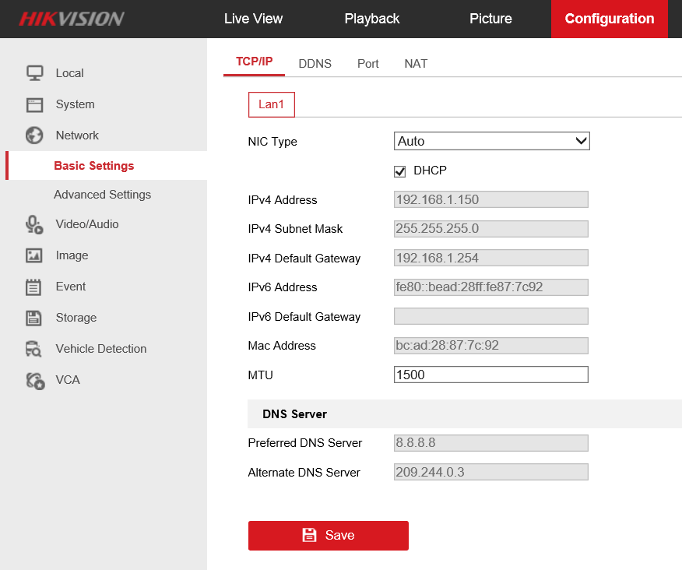The image size is (682, 570).
Task: Switch to the NAT tab
Action: [x=416, y=64]
